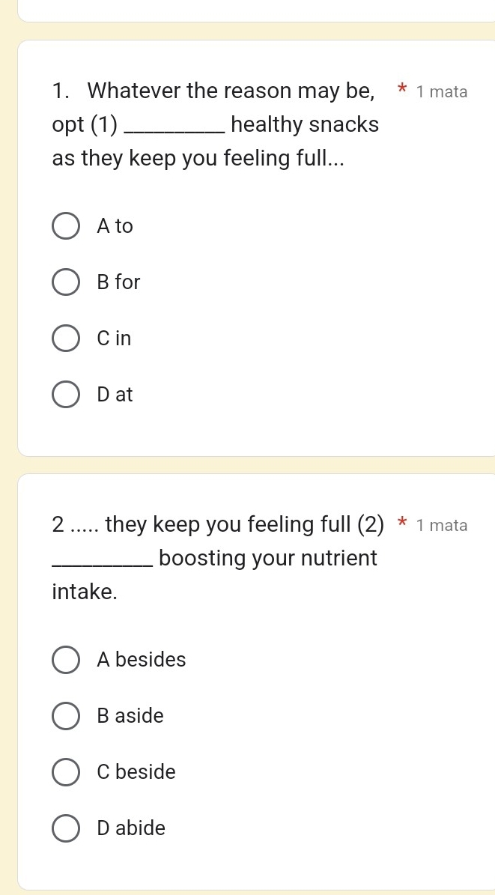Image resolution: width=495 pixels, height=895 pixels.
Task: Choose the 'C beside' radio circle
Action: [x=66, y=772]
